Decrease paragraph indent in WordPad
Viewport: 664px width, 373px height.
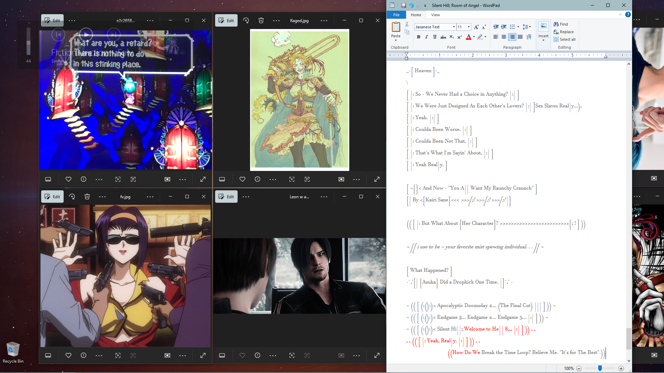click(x=496, y=27)
